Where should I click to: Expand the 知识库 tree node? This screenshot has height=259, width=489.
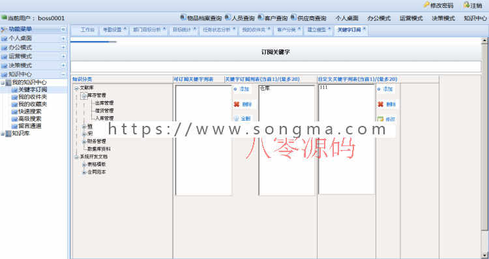pos(3,134)
